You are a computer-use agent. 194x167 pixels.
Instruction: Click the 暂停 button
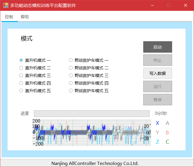coord(158,100)
